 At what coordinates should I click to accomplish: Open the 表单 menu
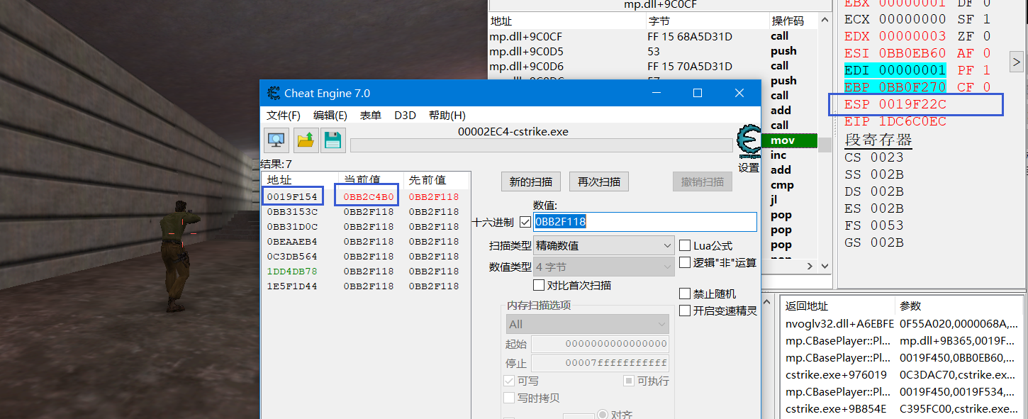pyautogui.click(x=371, y=115)
